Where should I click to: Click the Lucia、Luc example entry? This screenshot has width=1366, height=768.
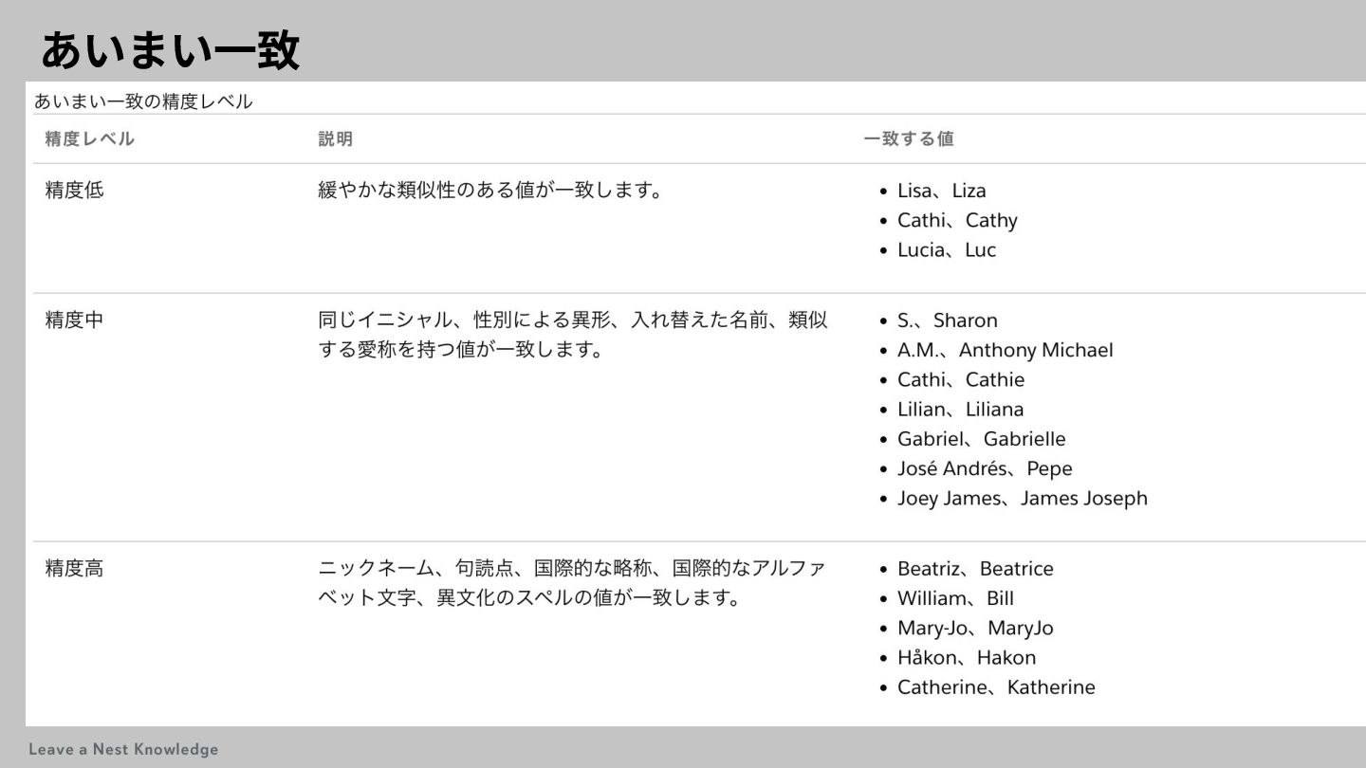pos(946,250)
